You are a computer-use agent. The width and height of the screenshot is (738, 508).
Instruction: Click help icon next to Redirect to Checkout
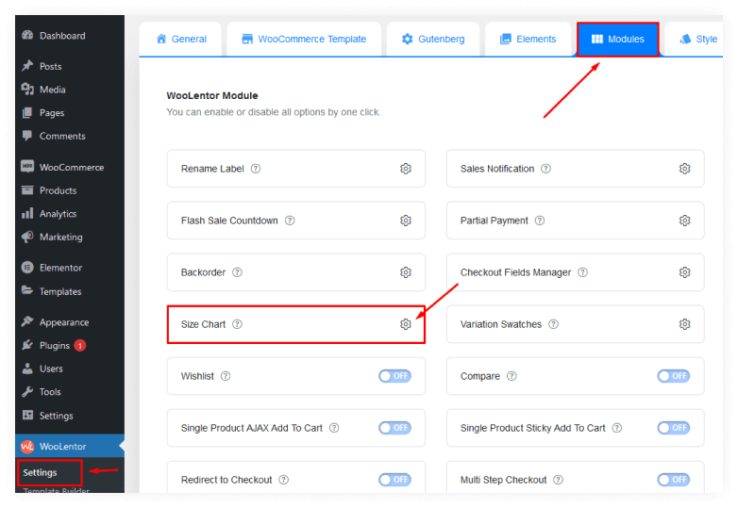tap(284, 480)
